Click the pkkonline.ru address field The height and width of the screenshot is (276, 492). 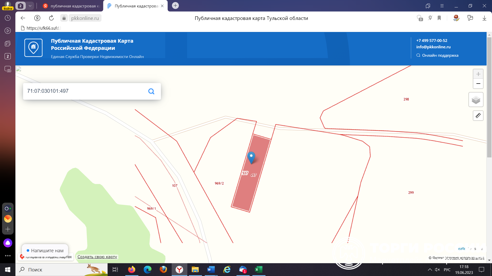(85, 18)
